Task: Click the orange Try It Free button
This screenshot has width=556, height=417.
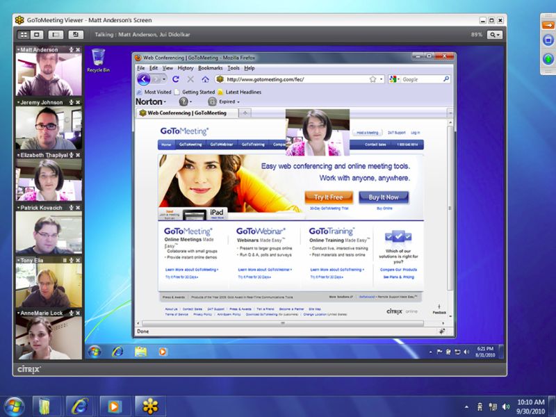Action: [329, 197]
